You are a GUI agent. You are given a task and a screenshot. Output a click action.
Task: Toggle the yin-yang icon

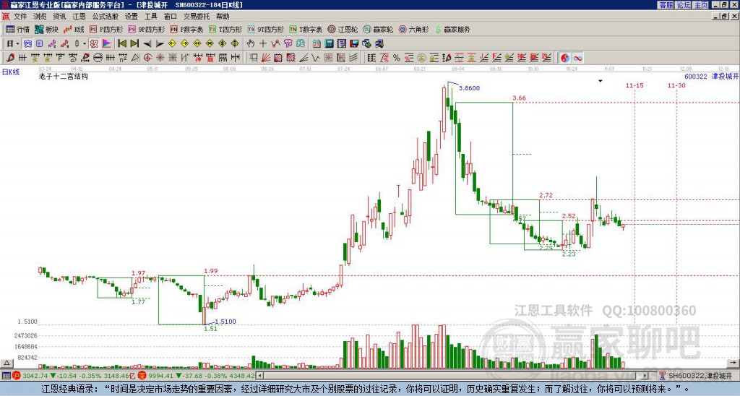565,58
